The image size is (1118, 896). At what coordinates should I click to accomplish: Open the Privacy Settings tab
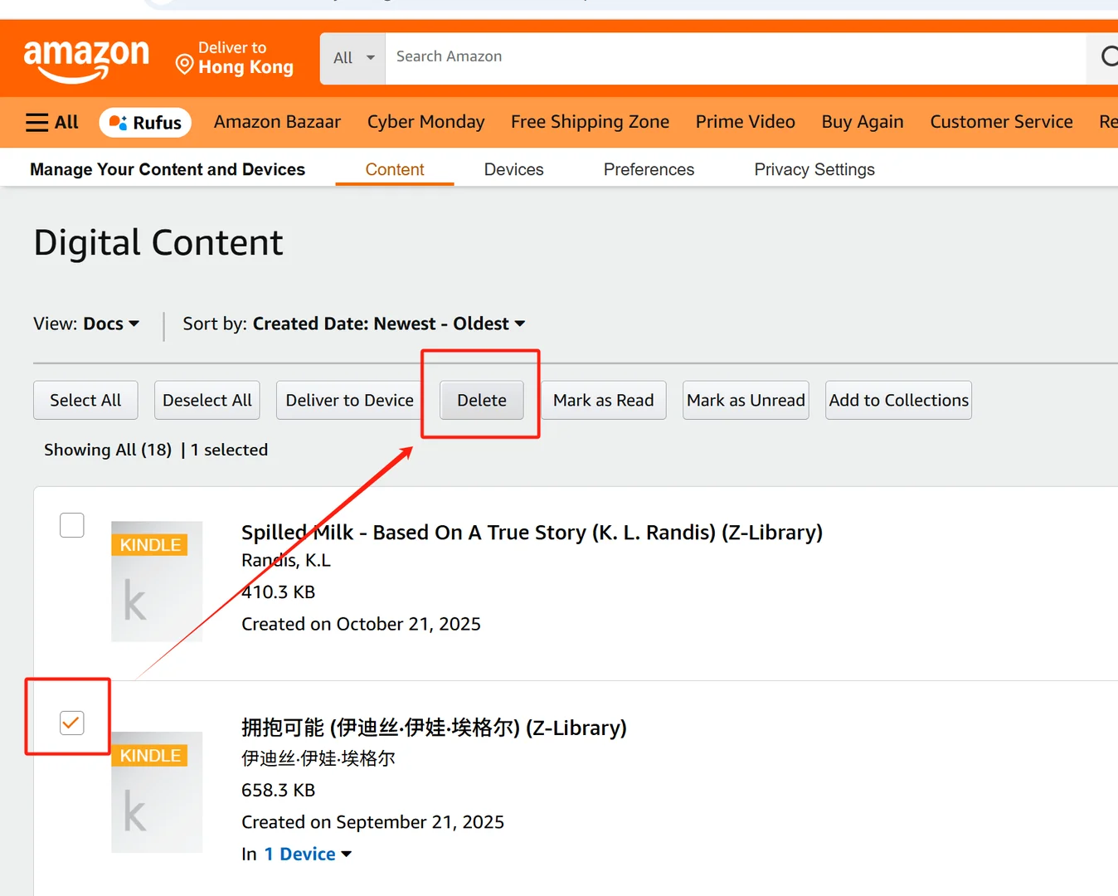(814, 169)
